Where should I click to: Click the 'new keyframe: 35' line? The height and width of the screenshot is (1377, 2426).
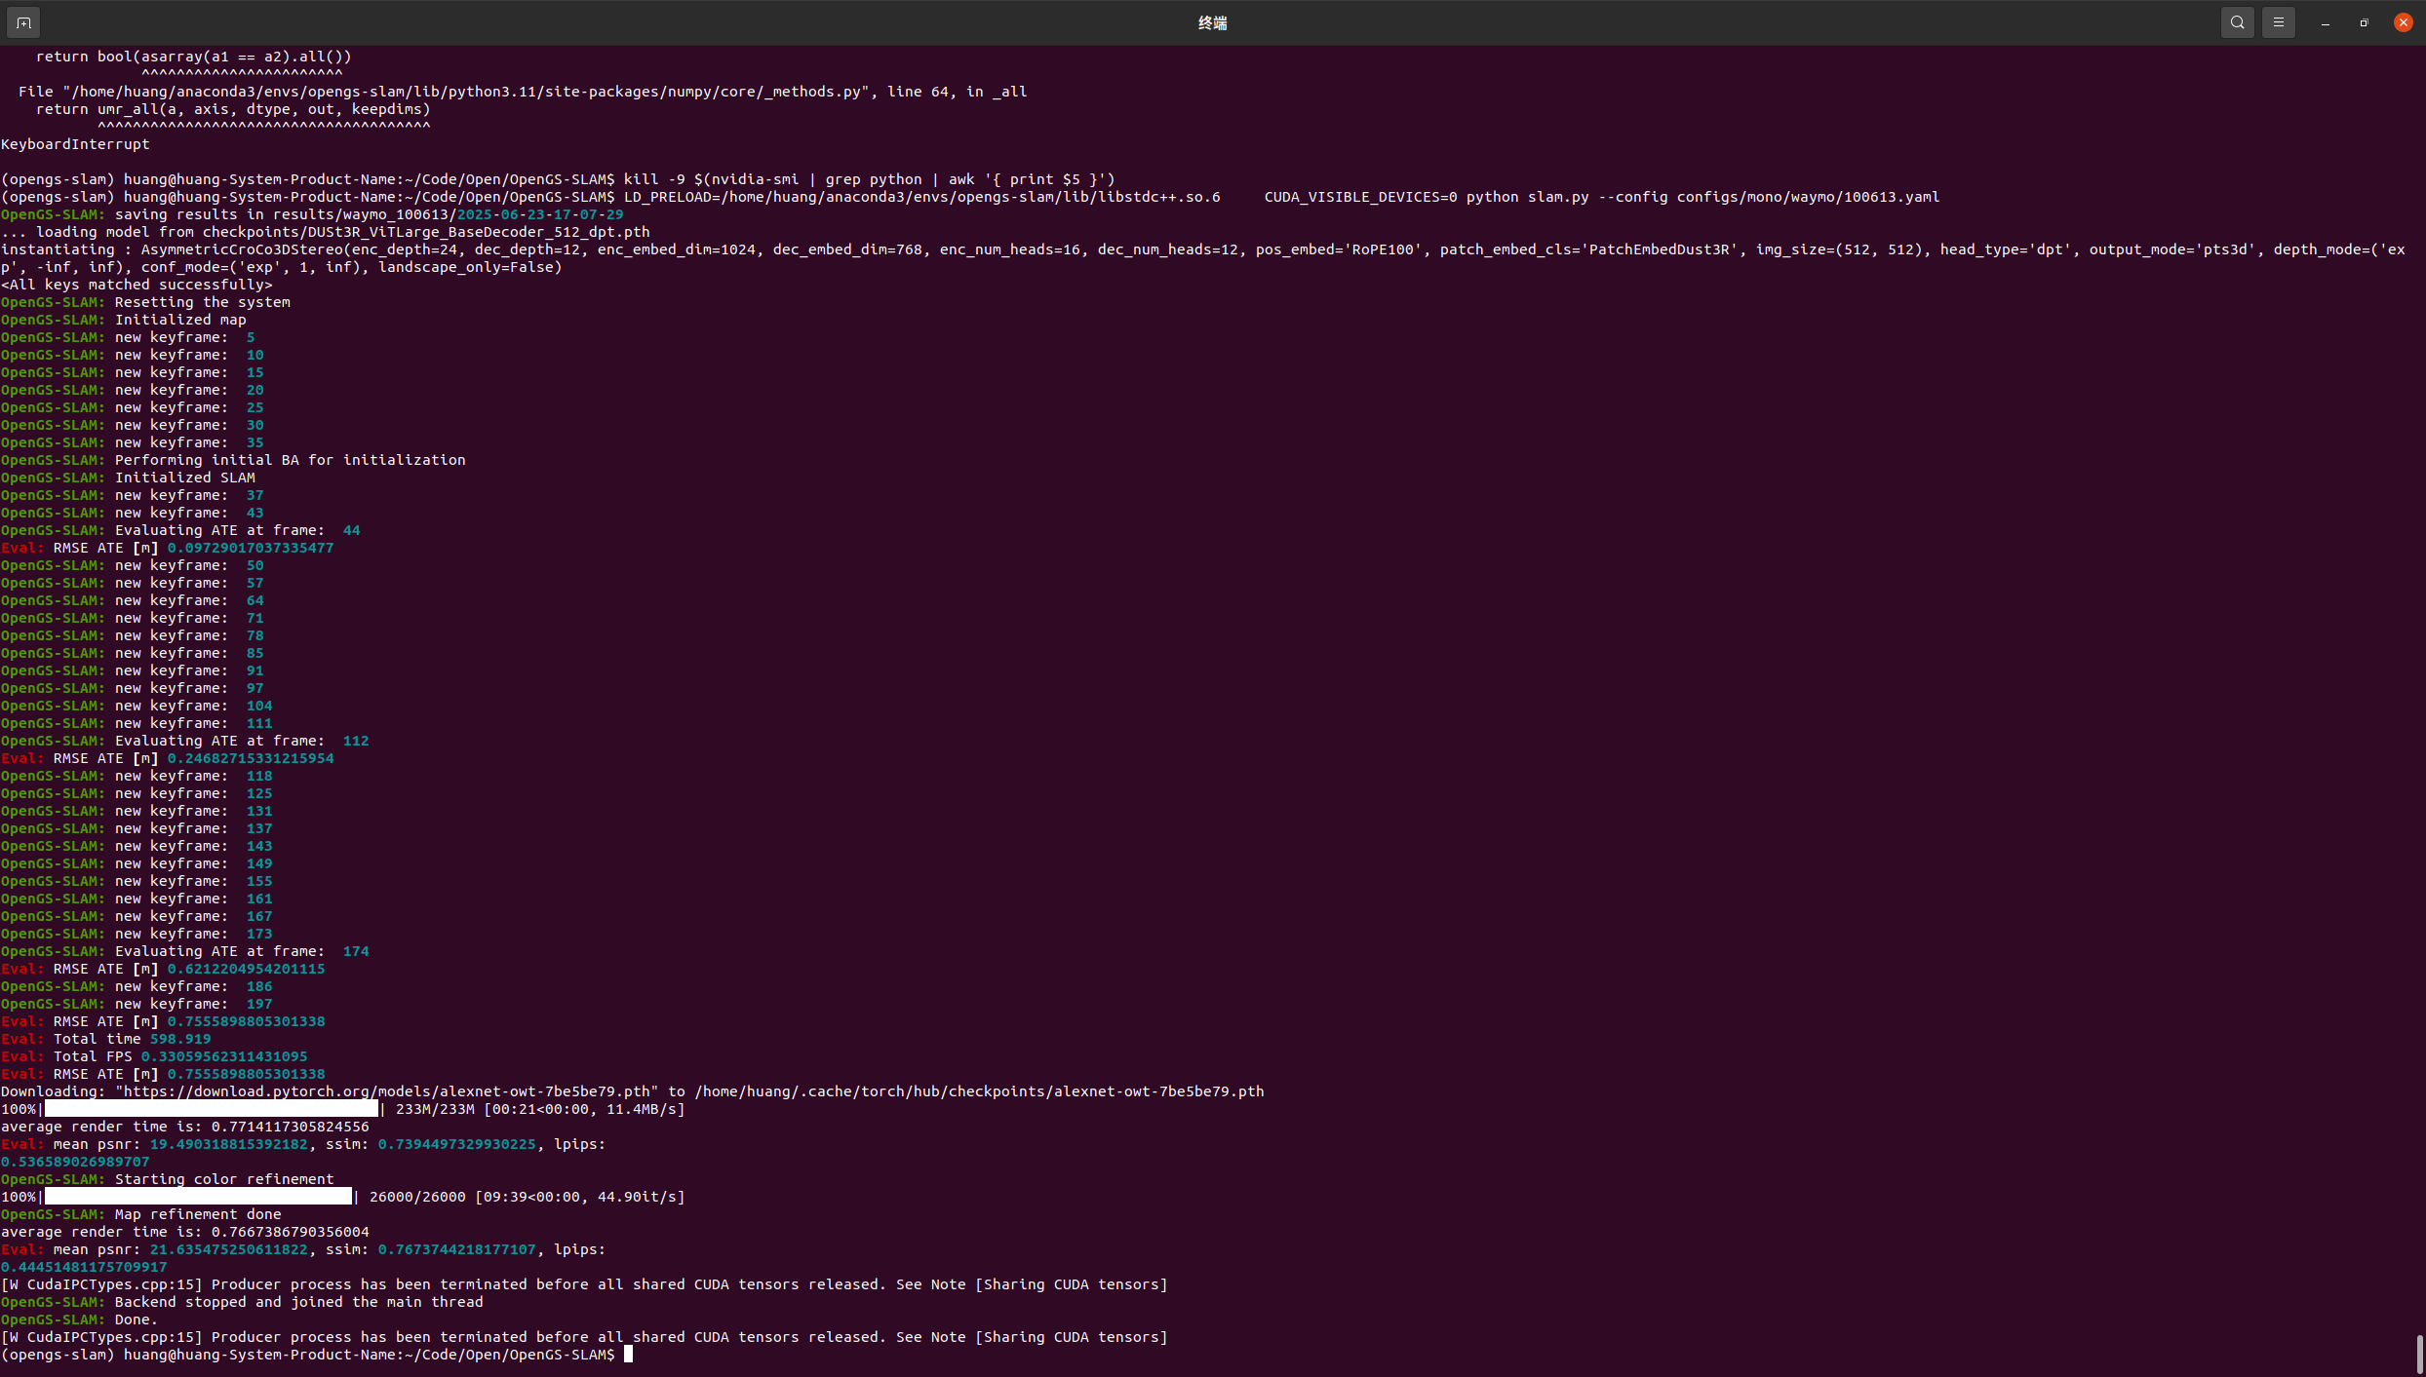point(132,442)
